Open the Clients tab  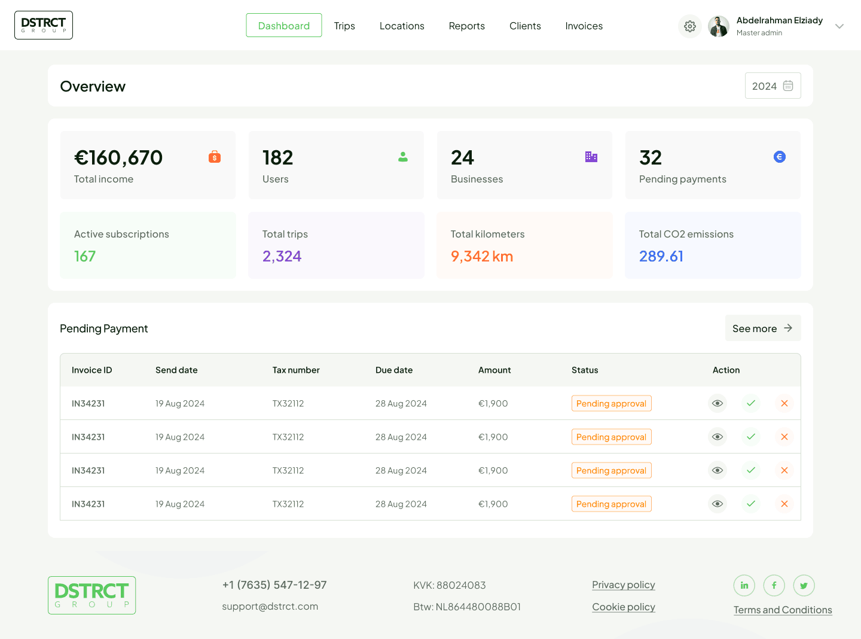tap(525, 26)
